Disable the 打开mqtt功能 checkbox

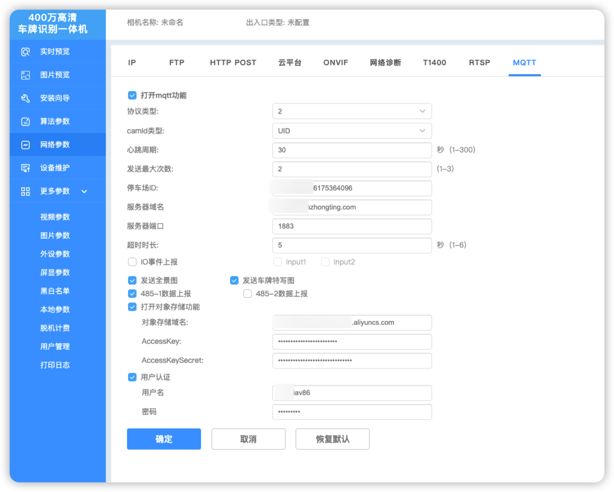pyautogui.click(x=132, y=96)
